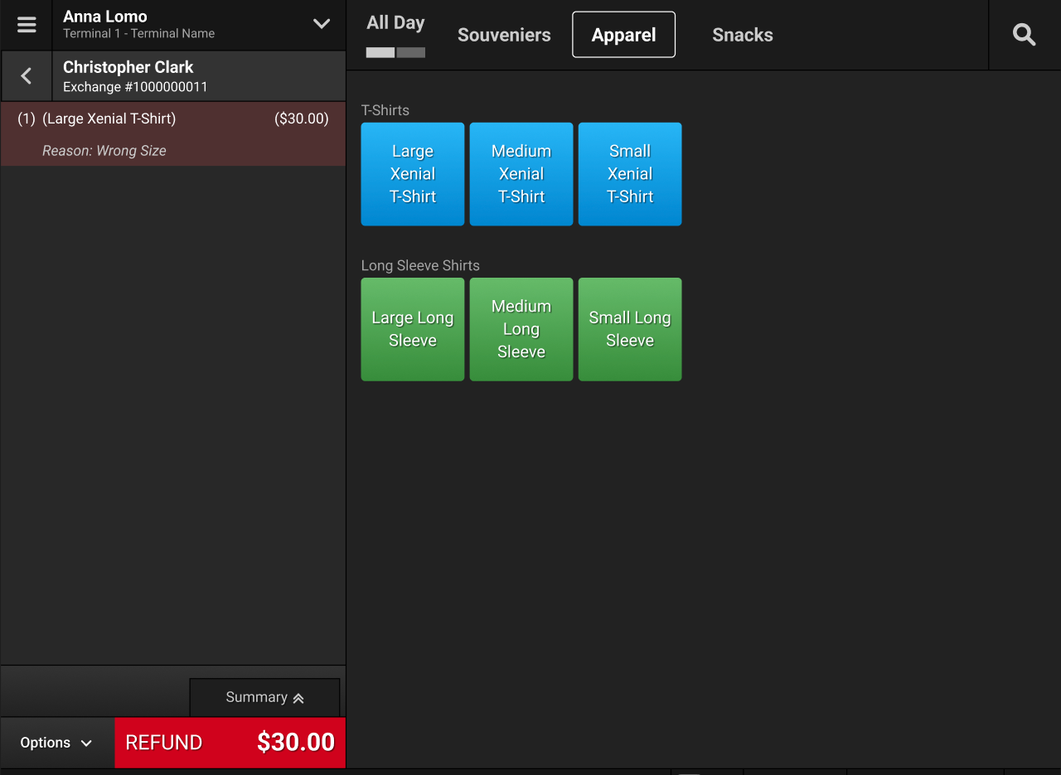Select the Apparel category tab

coord(623,35)
